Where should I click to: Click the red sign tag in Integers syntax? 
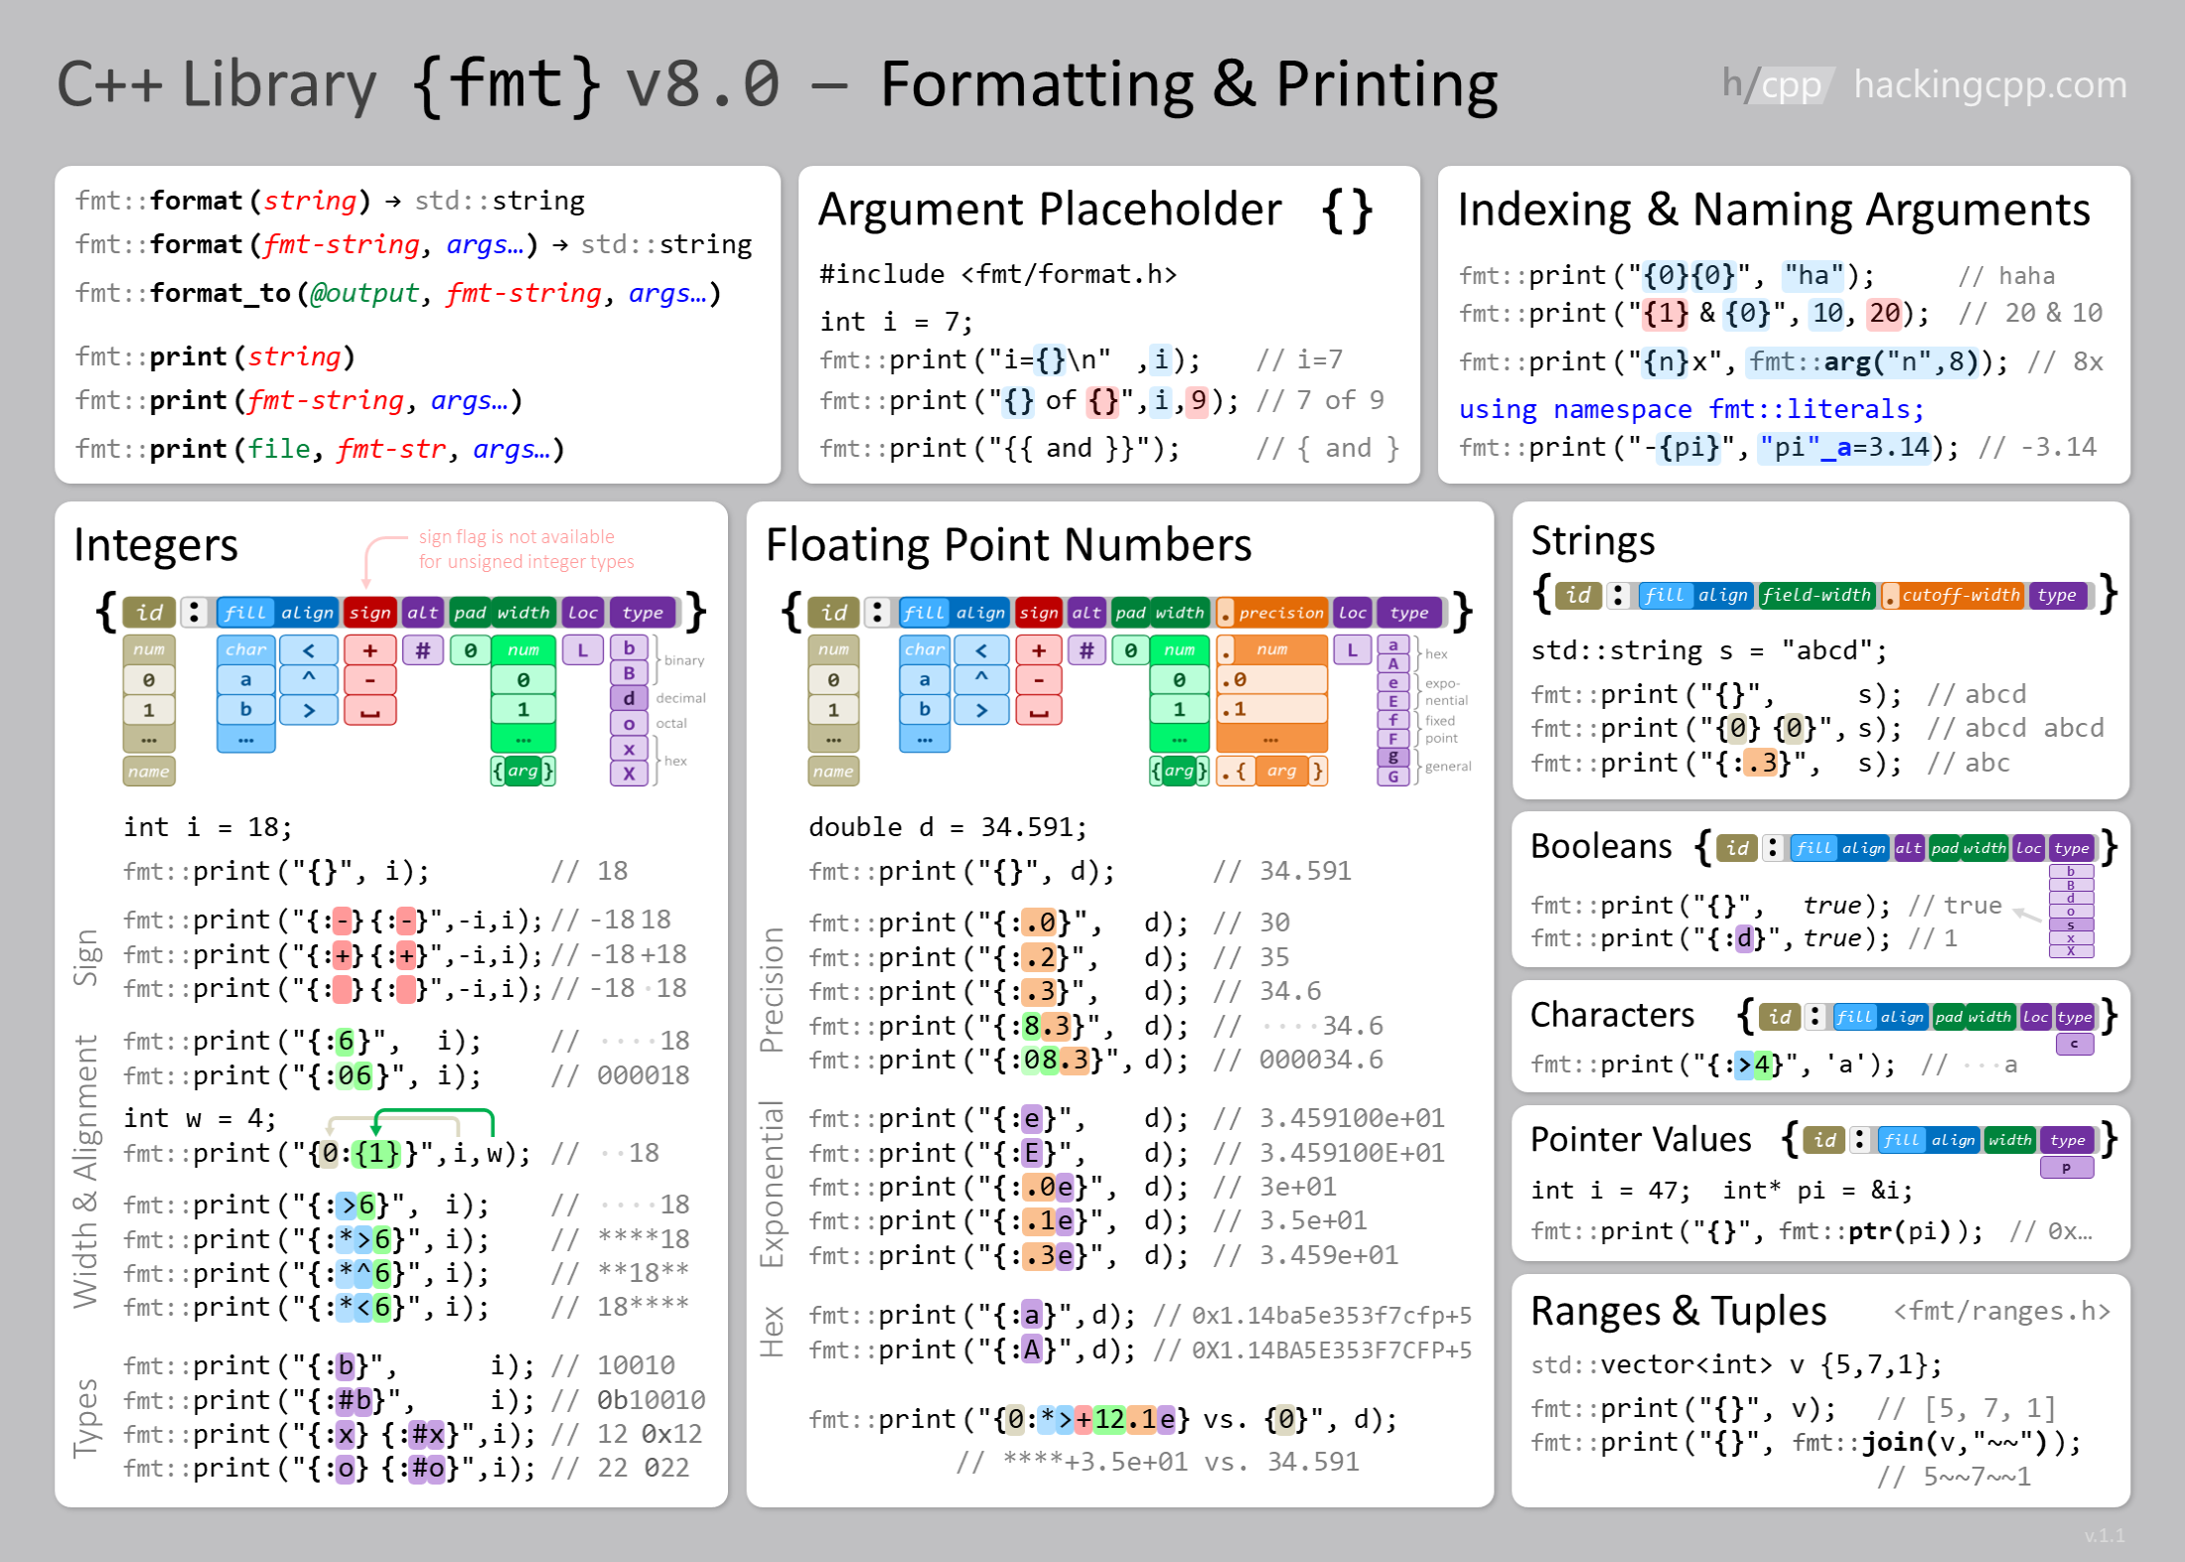(369, 613)
